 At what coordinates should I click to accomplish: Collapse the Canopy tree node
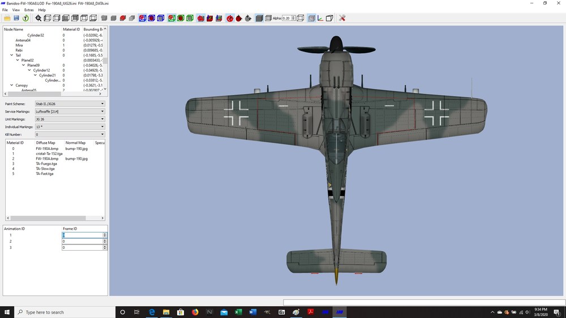pos(11,85)
